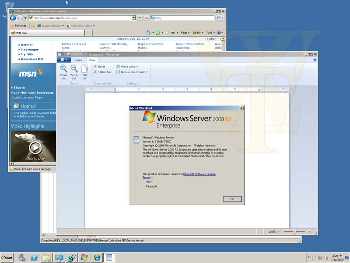Click OK in About WordPad dialog
This screenshot has height=263, width=350.
pos(232,199)
